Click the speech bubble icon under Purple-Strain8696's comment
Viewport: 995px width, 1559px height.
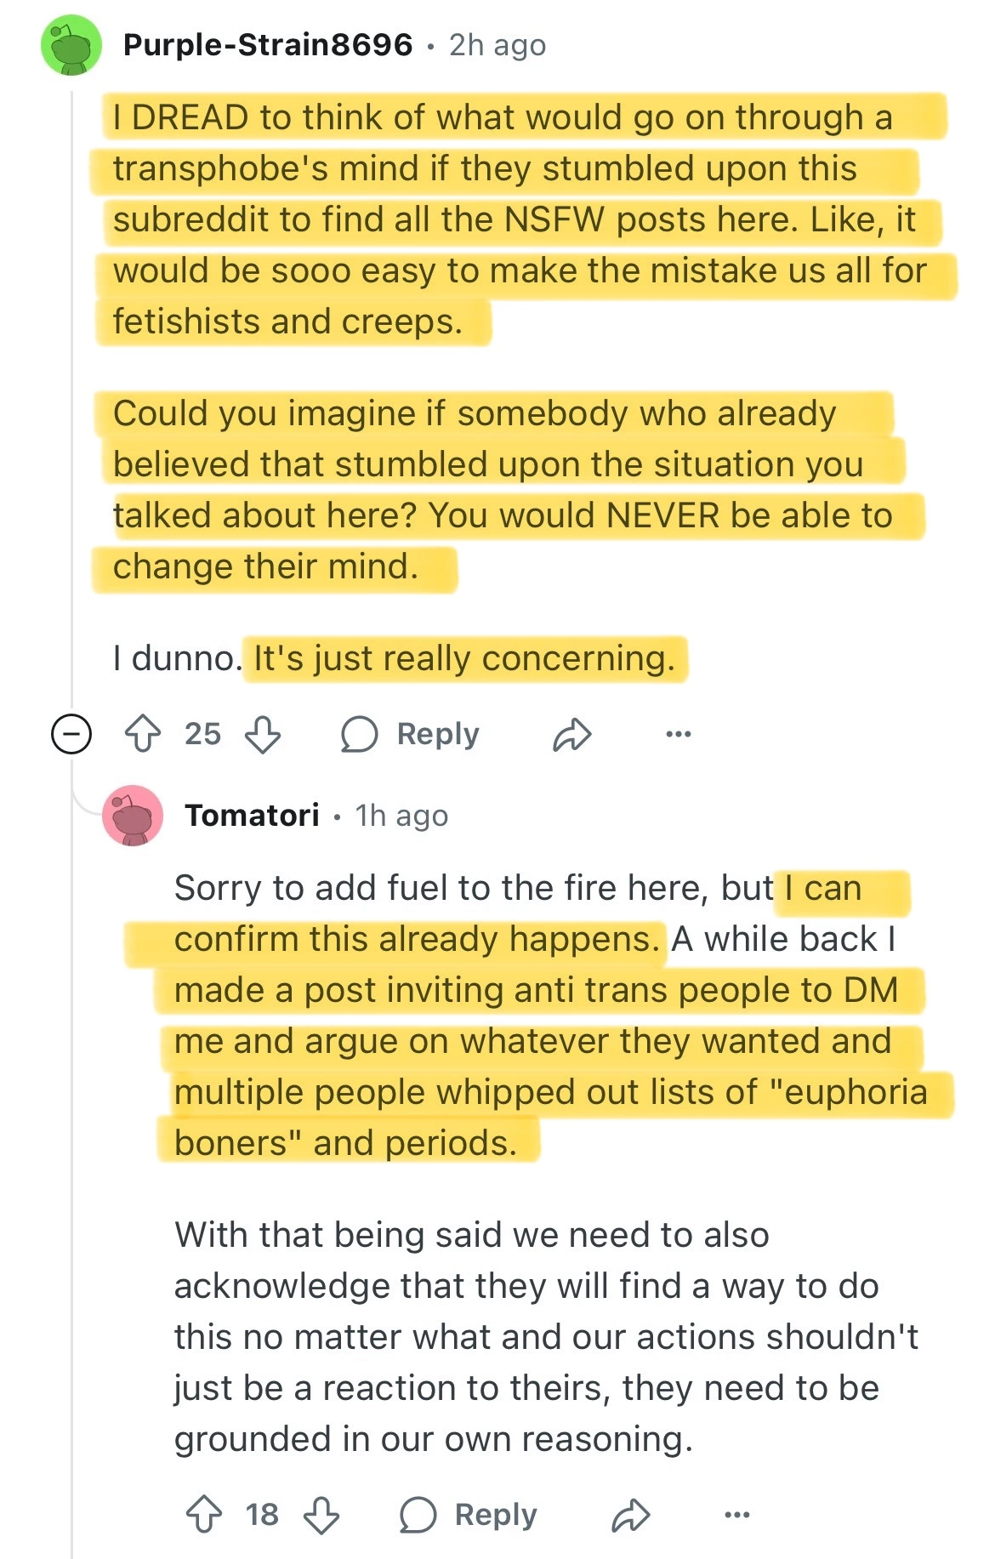click(359, 734)
